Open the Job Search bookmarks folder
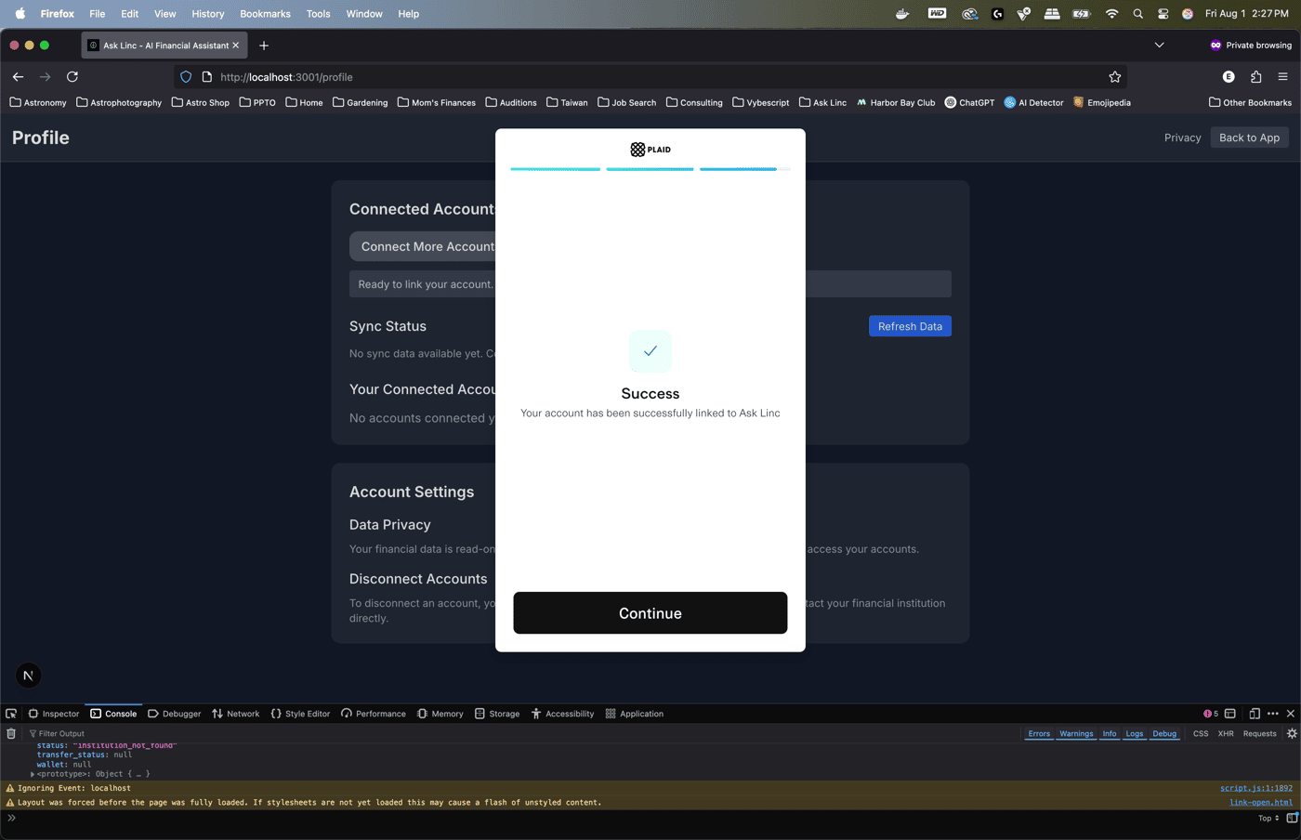Image resolution: width=1301 pixels, height=840 pixels. point(627,103)
